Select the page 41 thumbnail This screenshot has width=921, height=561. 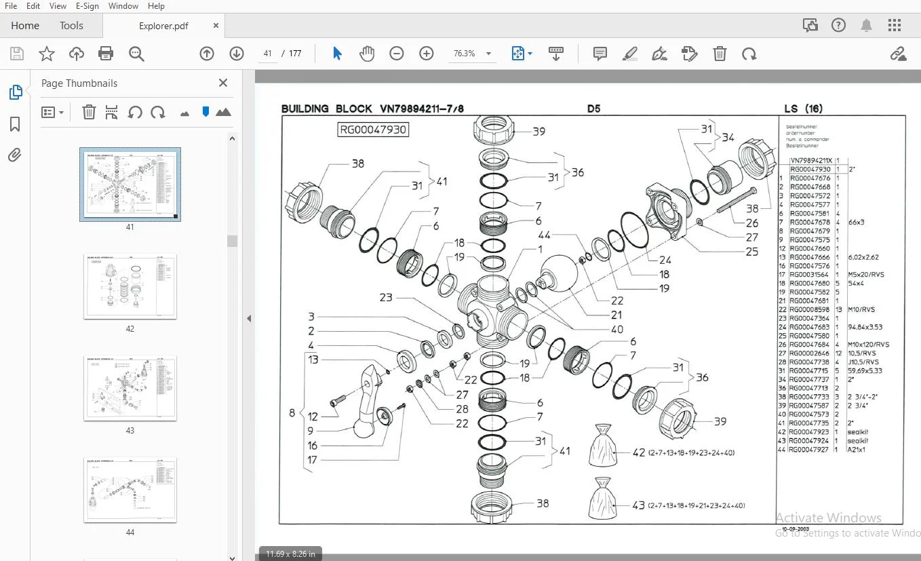(x=130, y=184)
